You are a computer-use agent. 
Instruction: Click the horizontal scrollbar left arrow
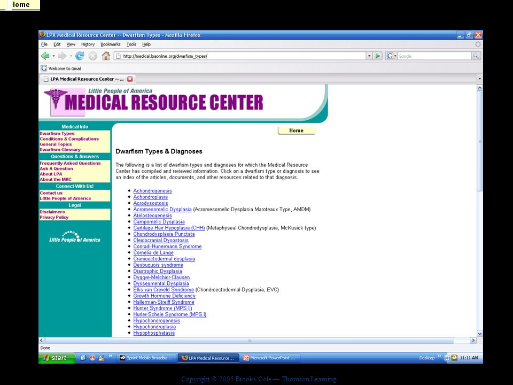(x=42, y=341)
